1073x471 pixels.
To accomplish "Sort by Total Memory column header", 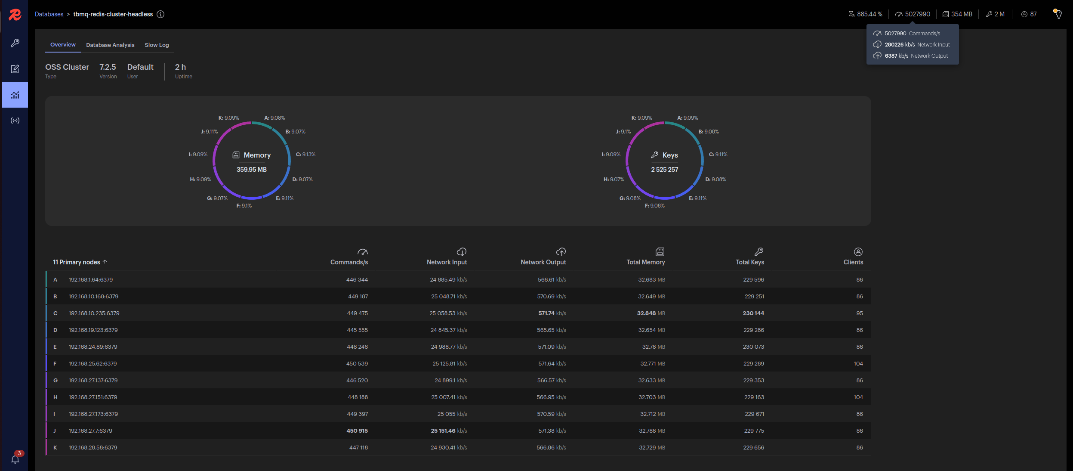I will pos(645,262).
